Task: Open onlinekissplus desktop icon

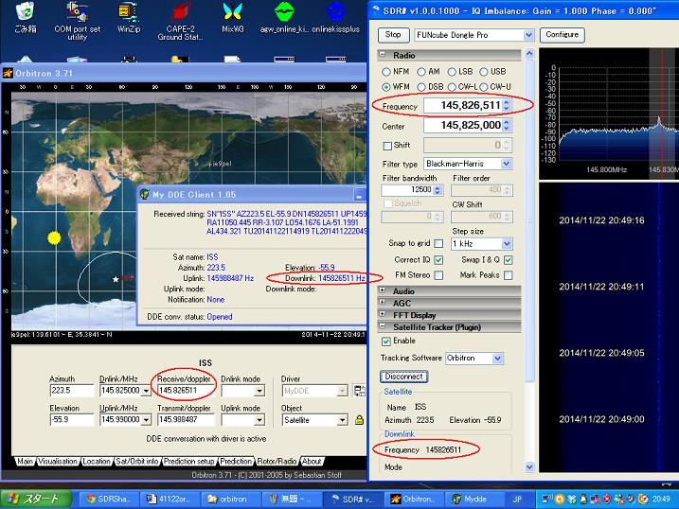Action: click(x=336, y=17)
